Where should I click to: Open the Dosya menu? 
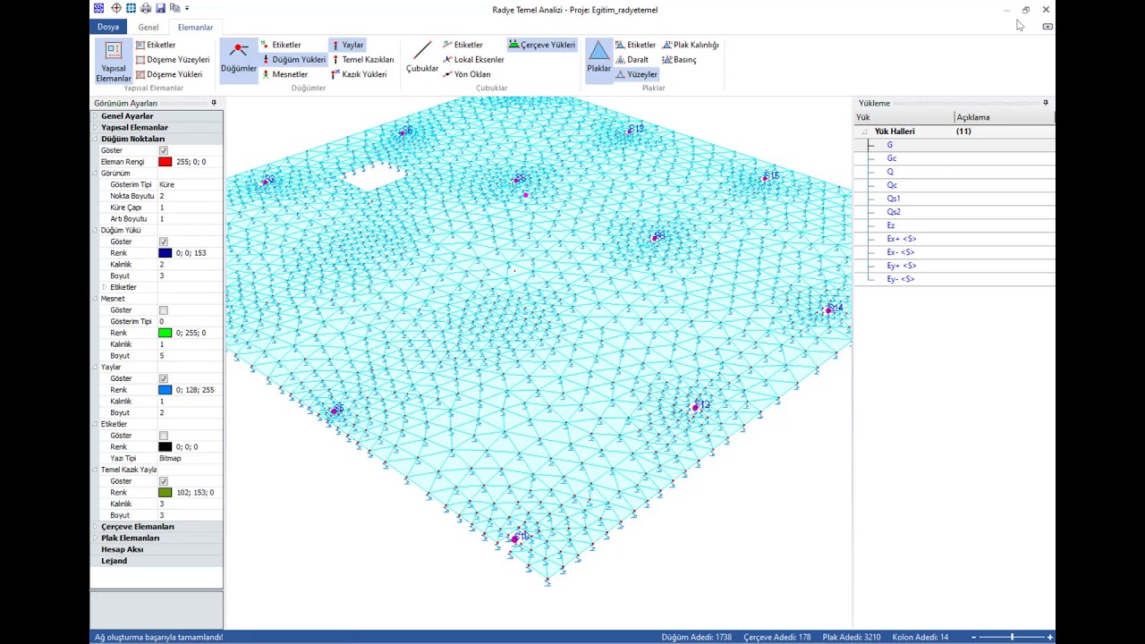click(108, 27)
